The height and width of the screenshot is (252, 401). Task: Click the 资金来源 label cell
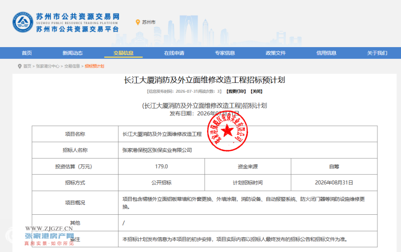click(x=248, y=166)
